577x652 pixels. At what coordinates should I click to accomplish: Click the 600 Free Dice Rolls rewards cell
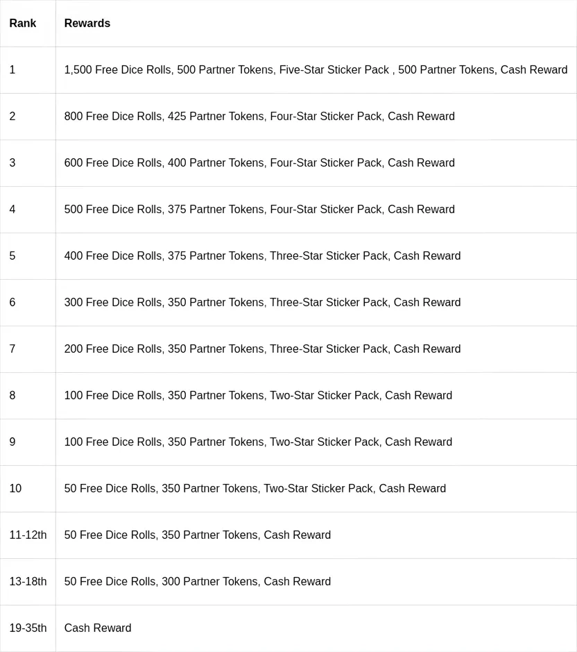pyautogui.click(x=259, y=163)
